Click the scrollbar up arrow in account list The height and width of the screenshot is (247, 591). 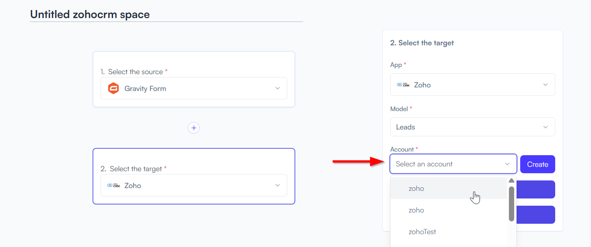(511, 180)
